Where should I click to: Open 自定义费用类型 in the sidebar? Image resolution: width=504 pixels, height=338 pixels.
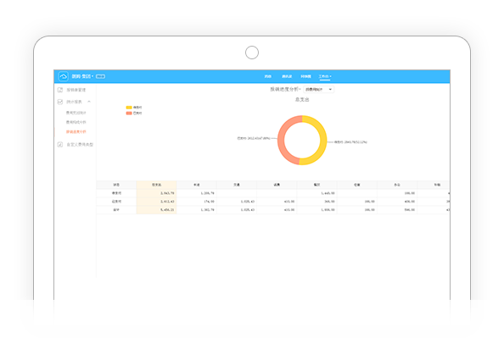[80, 145]
